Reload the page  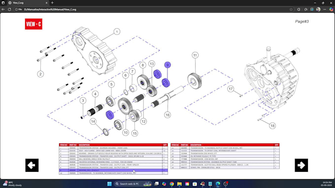tap(9, 9)
